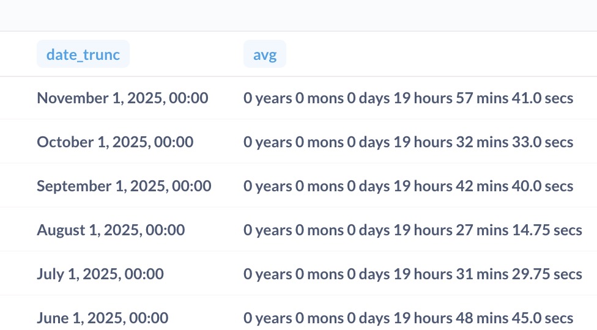Image resolution: width=597 pixels, height=330 pixels.
Task: Select the September 1, 2025 date cell
Action: [x=124, y=186]
